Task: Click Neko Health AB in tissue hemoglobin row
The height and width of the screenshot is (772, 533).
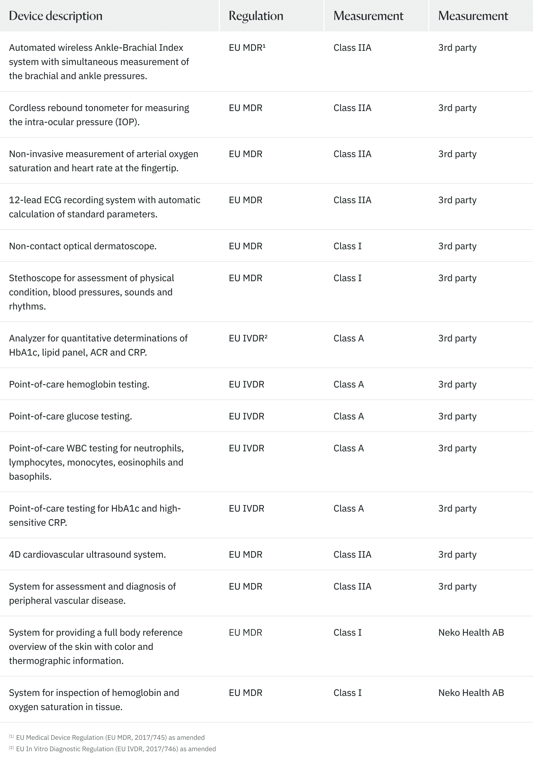Action: tap(471, 693)
